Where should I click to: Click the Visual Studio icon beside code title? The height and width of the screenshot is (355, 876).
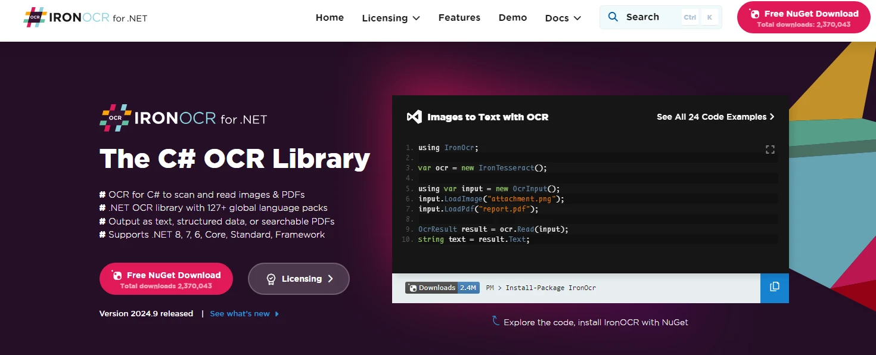click(414, 117)
